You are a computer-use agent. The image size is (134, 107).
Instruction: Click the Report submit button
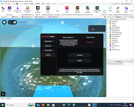[x=80, y=60]
